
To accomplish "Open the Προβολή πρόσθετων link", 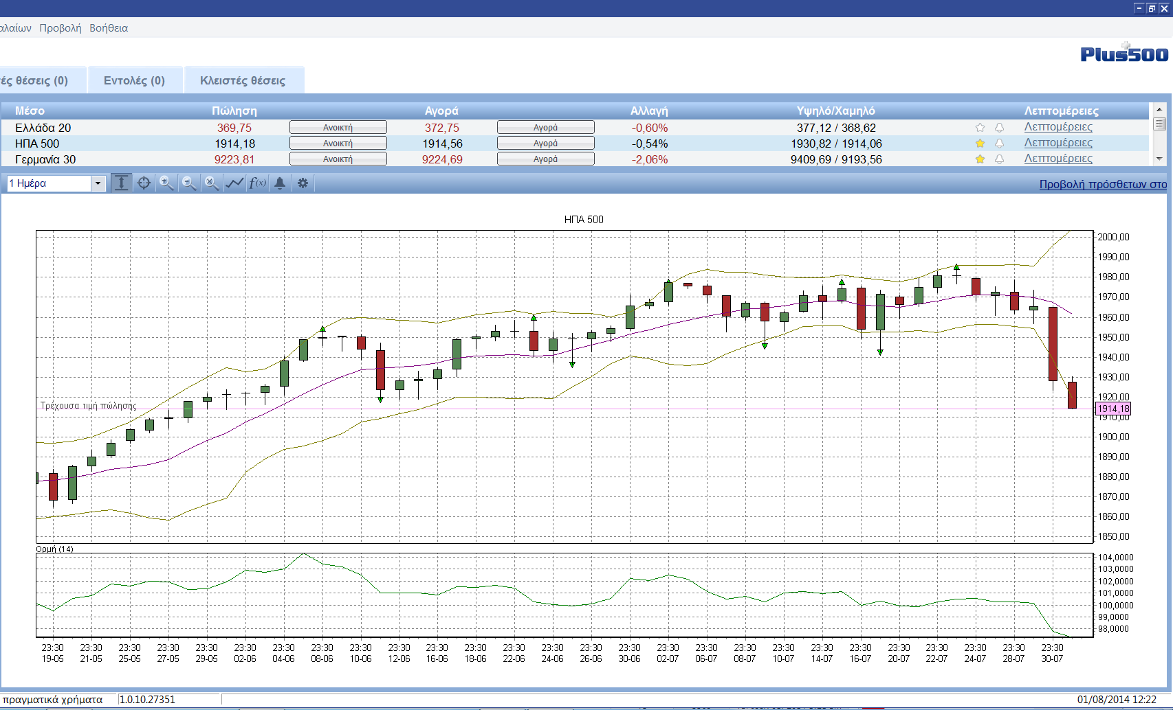I will (1103, 184).
